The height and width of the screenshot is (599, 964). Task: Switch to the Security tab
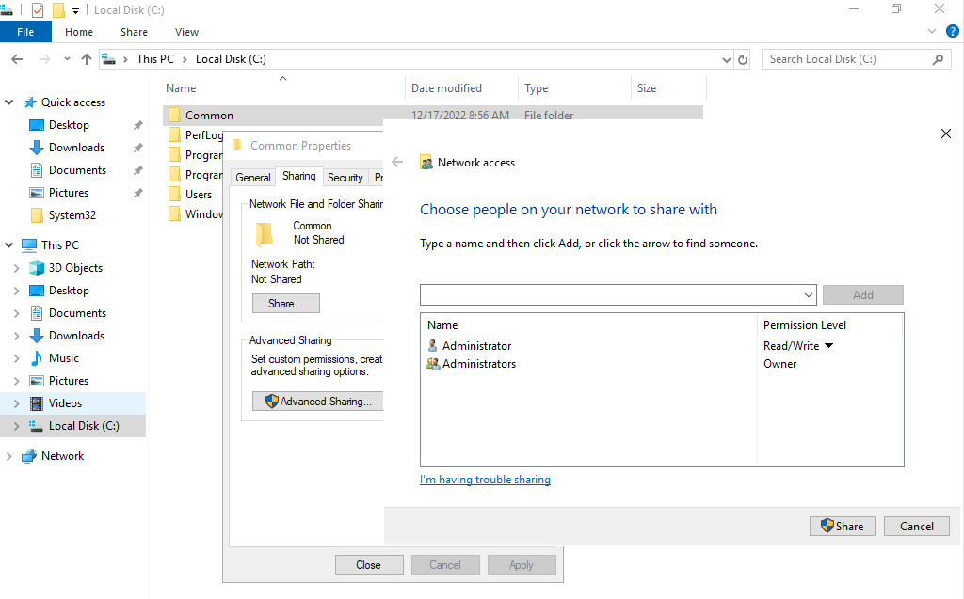(345, 178)
